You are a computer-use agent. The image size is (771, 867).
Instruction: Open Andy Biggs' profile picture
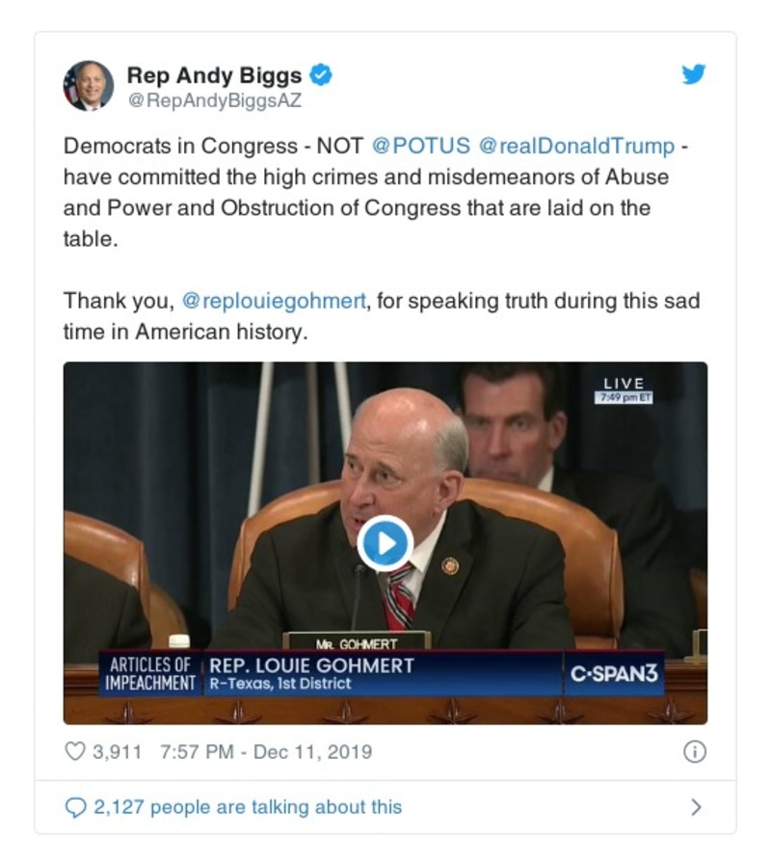[89, 86]
